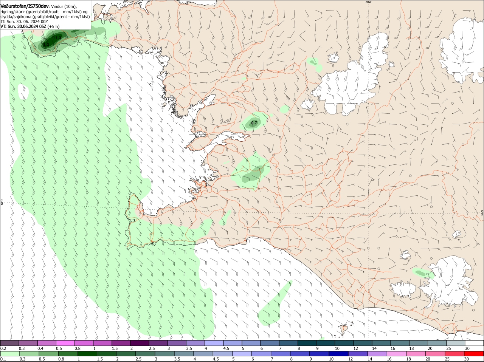Click the light grey 25–30 snow scale swatch
484x362 pixels.
coord(456,343)
